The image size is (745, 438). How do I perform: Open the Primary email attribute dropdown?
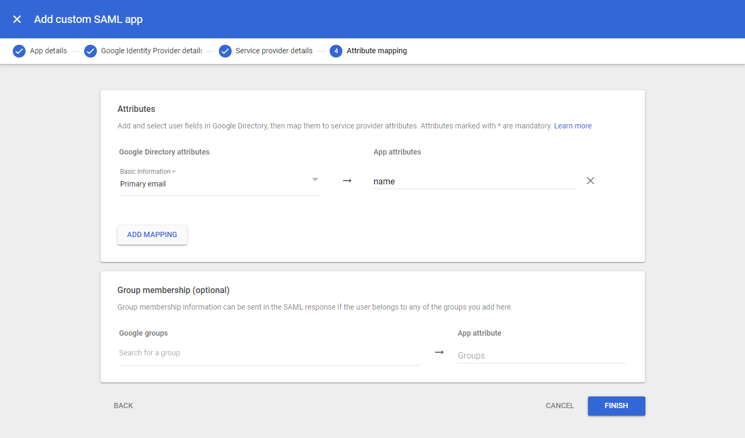click(x=220, y=181)
